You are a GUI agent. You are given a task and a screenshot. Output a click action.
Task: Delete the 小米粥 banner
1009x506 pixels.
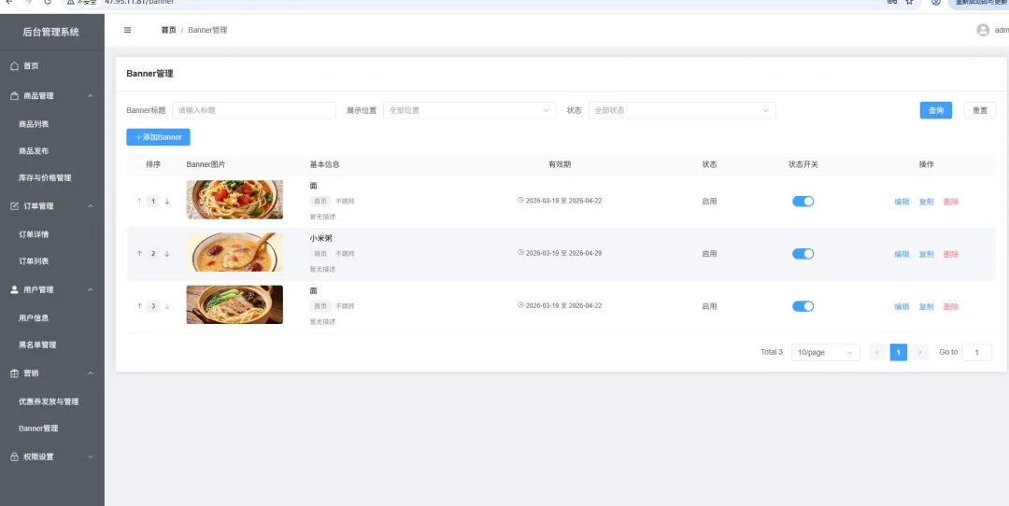(951, 254)
